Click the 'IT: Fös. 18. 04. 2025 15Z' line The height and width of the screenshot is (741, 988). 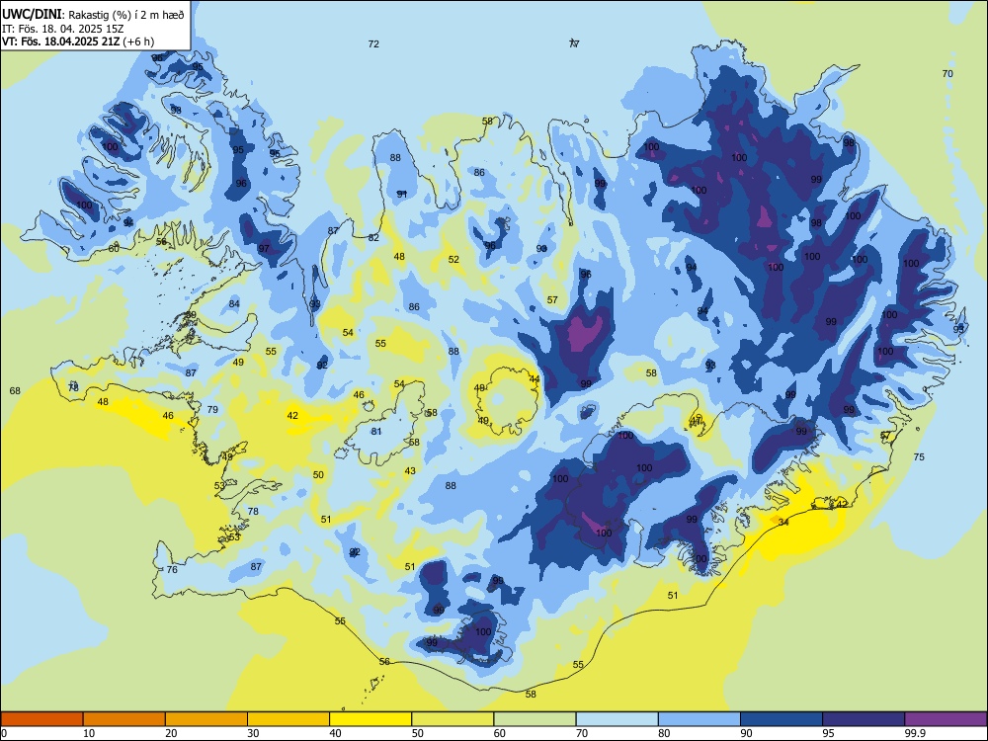pyautogui.click(x=63, y=29)
